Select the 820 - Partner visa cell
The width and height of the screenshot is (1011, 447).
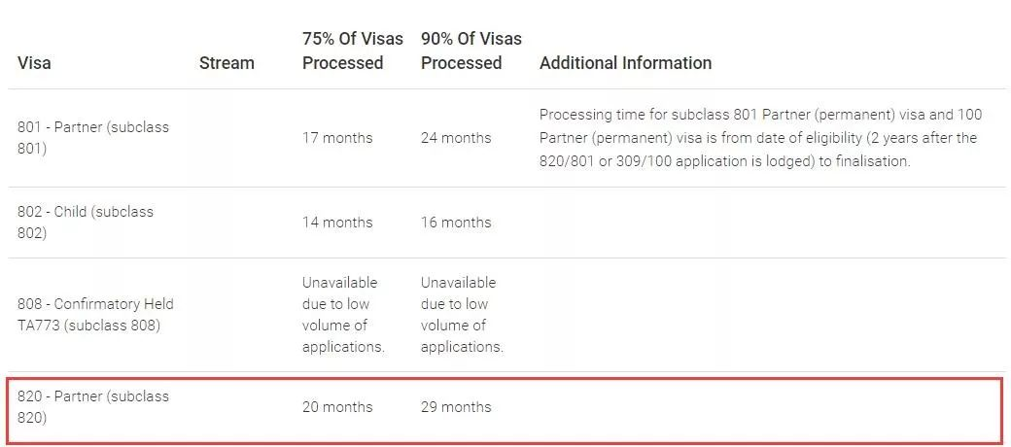point(93,407)
